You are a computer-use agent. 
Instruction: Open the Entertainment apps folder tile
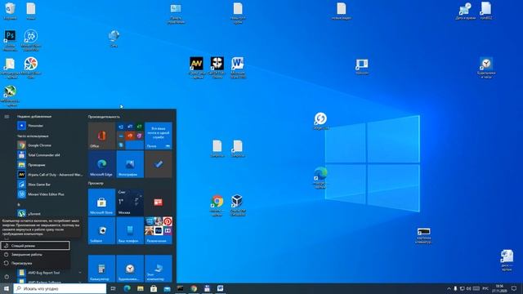coord(159,230)
